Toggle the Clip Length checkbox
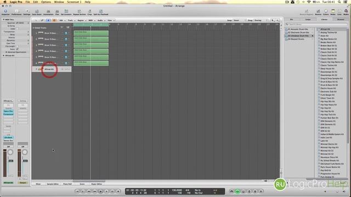The height and width of the screenshot is (197, 351). pyautogui.click(x=17, y=46)
